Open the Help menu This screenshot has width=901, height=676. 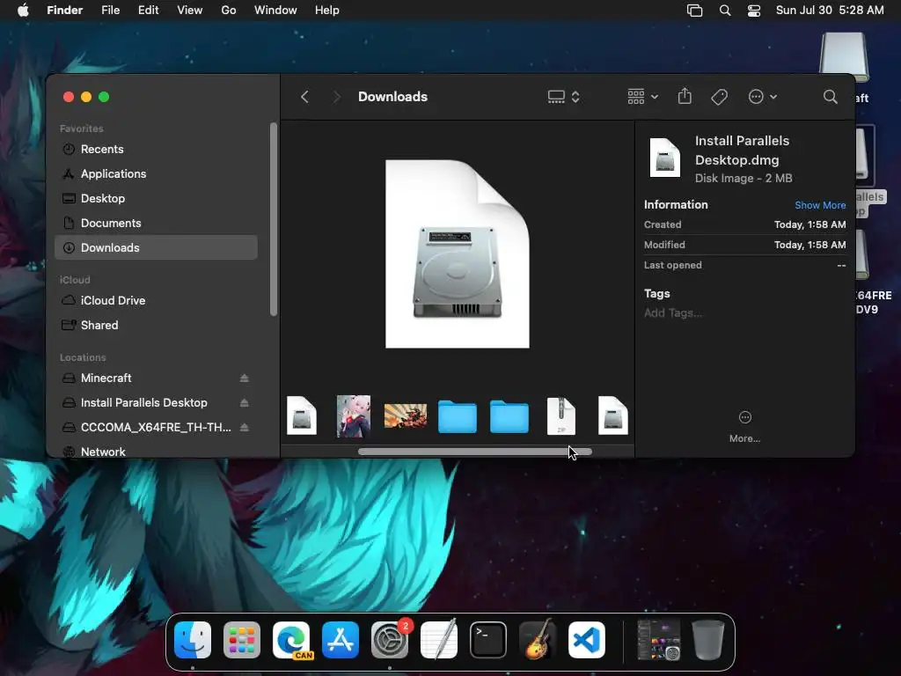coord(327,11)
